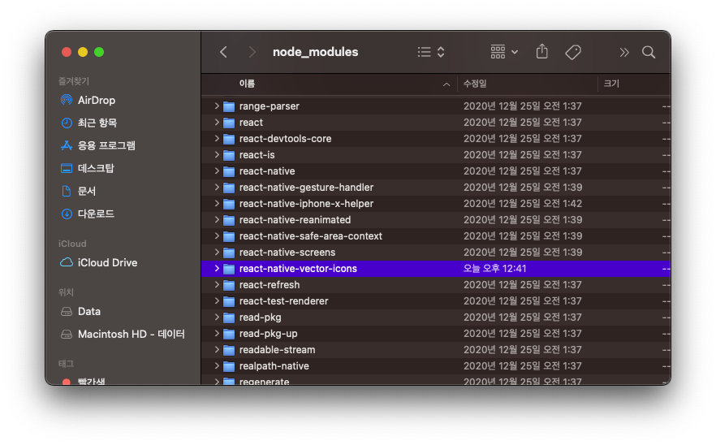Toggle sort direction arrow in 이름 column
This screenshot has width=716, height=445.
point(446,84)
